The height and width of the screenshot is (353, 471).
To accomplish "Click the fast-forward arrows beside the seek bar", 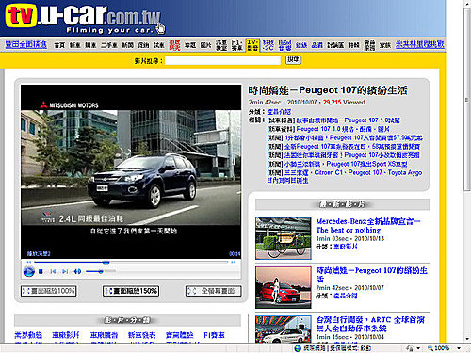I will [234, 262].
